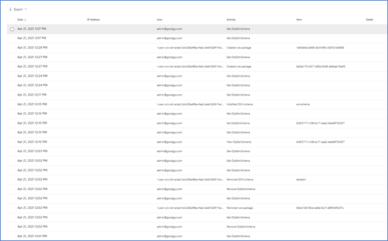Click the item ID starting with 8a5e4175
Viewport: 388px width, 241px height.
coord(320,66)
